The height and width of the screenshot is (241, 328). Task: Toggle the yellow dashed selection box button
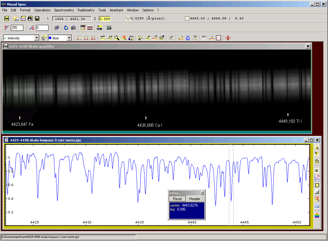tap(317, 185)
